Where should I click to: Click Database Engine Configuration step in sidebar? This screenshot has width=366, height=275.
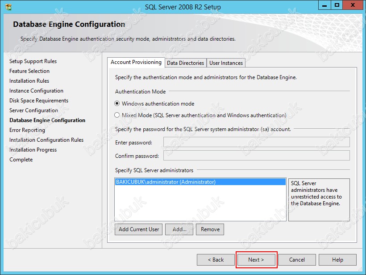click(47, 120)
